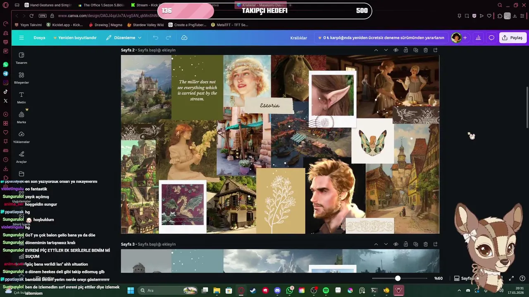529x297 pixels.
Task: Open Telegram in Opera sidebar
Action: tap(5, 73)
